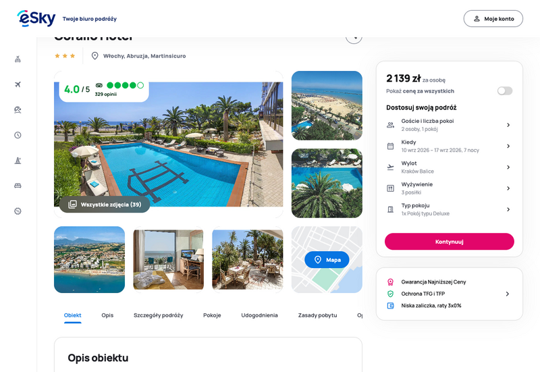Open the clock last-minute sidebar icon
This screenshot has height=372, width=540.
click(18, 135)
